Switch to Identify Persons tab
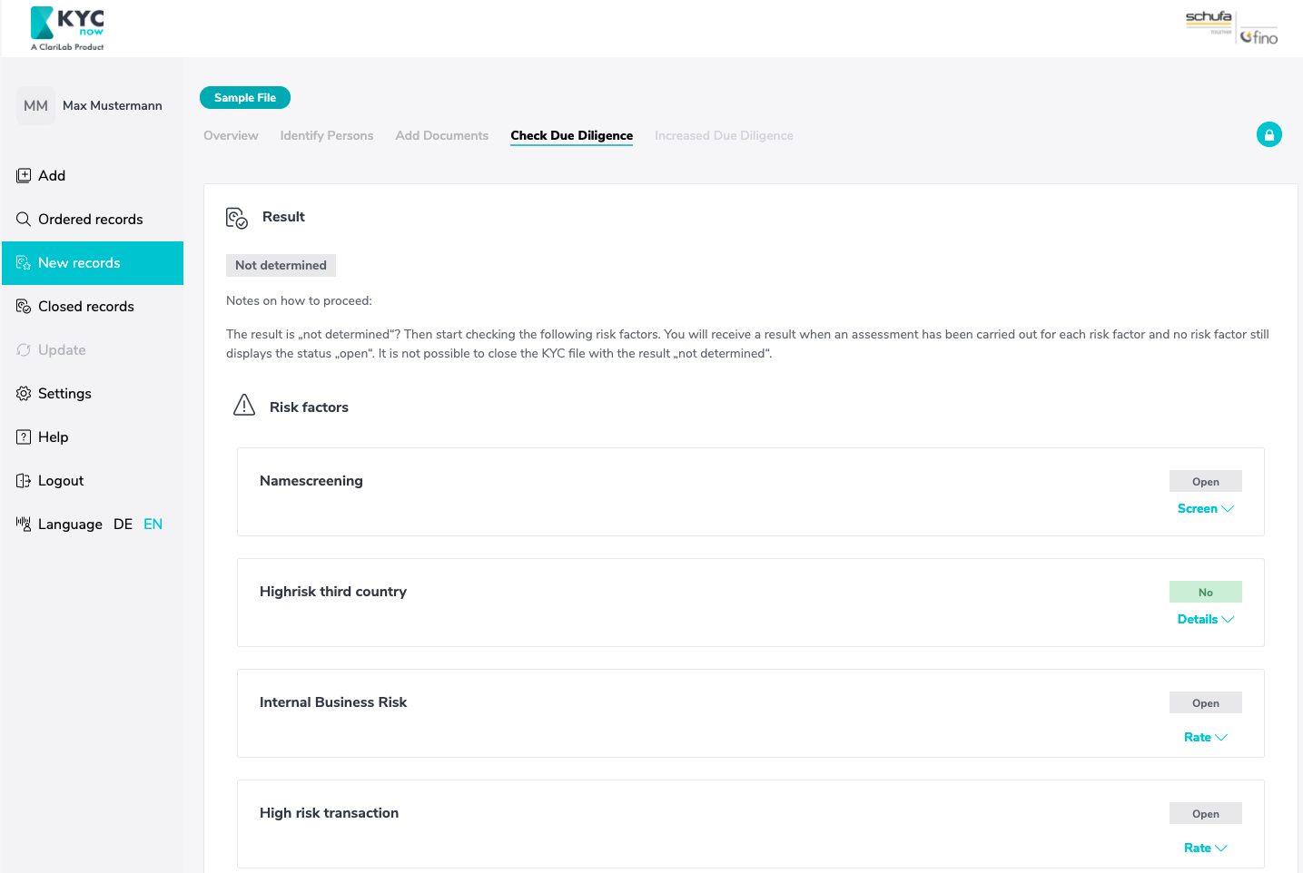 pos(327,135)
